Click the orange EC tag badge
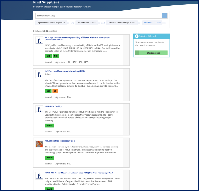This screenshot has width=199, height=191. click(x=55, y=91)
